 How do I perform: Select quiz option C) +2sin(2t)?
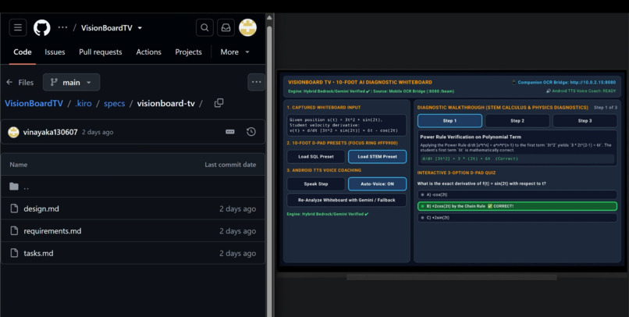tap(517, 218)
